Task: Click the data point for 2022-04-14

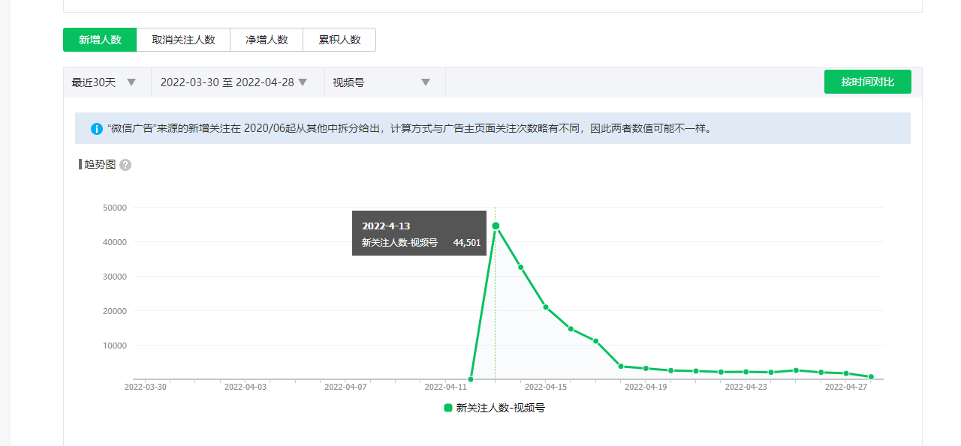Action: click(520, 268)
